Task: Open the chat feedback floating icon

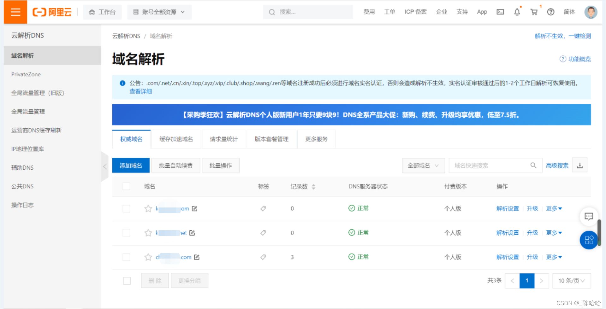Action: tap(589, 216)
